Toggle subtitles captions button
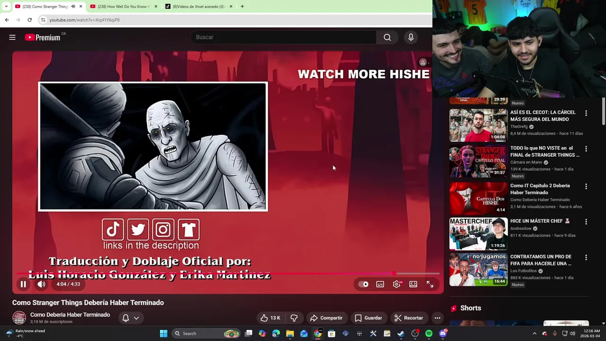The height and width of the screenshot is (341, 606). pyautogui.click(x=380, y=284)
